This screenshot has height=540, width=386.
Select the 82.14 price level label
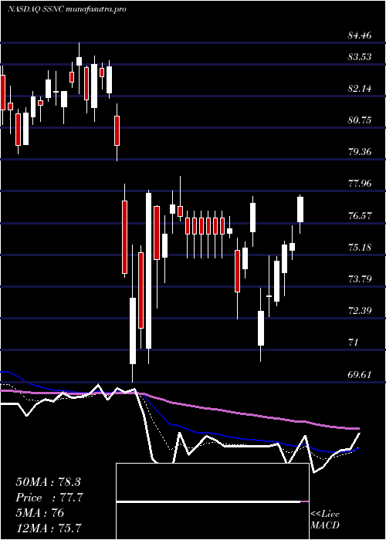(x=360, y=89)
